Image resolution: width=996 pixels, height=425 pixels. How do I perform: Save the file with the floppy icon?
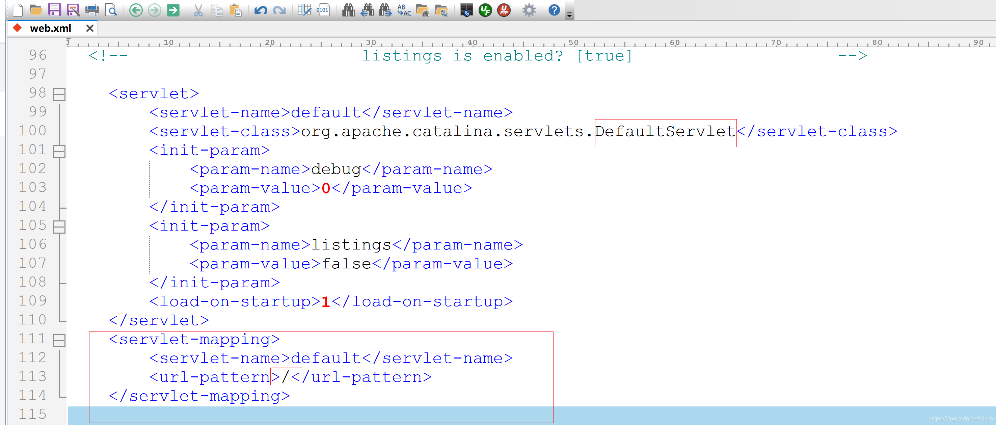point(55,10)
